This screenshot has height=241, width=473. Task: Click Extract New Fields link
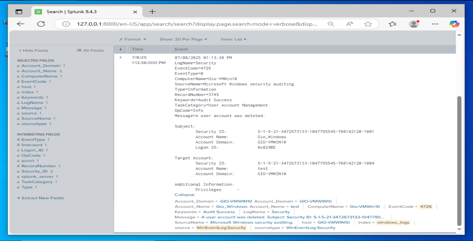tap(41, 198)
